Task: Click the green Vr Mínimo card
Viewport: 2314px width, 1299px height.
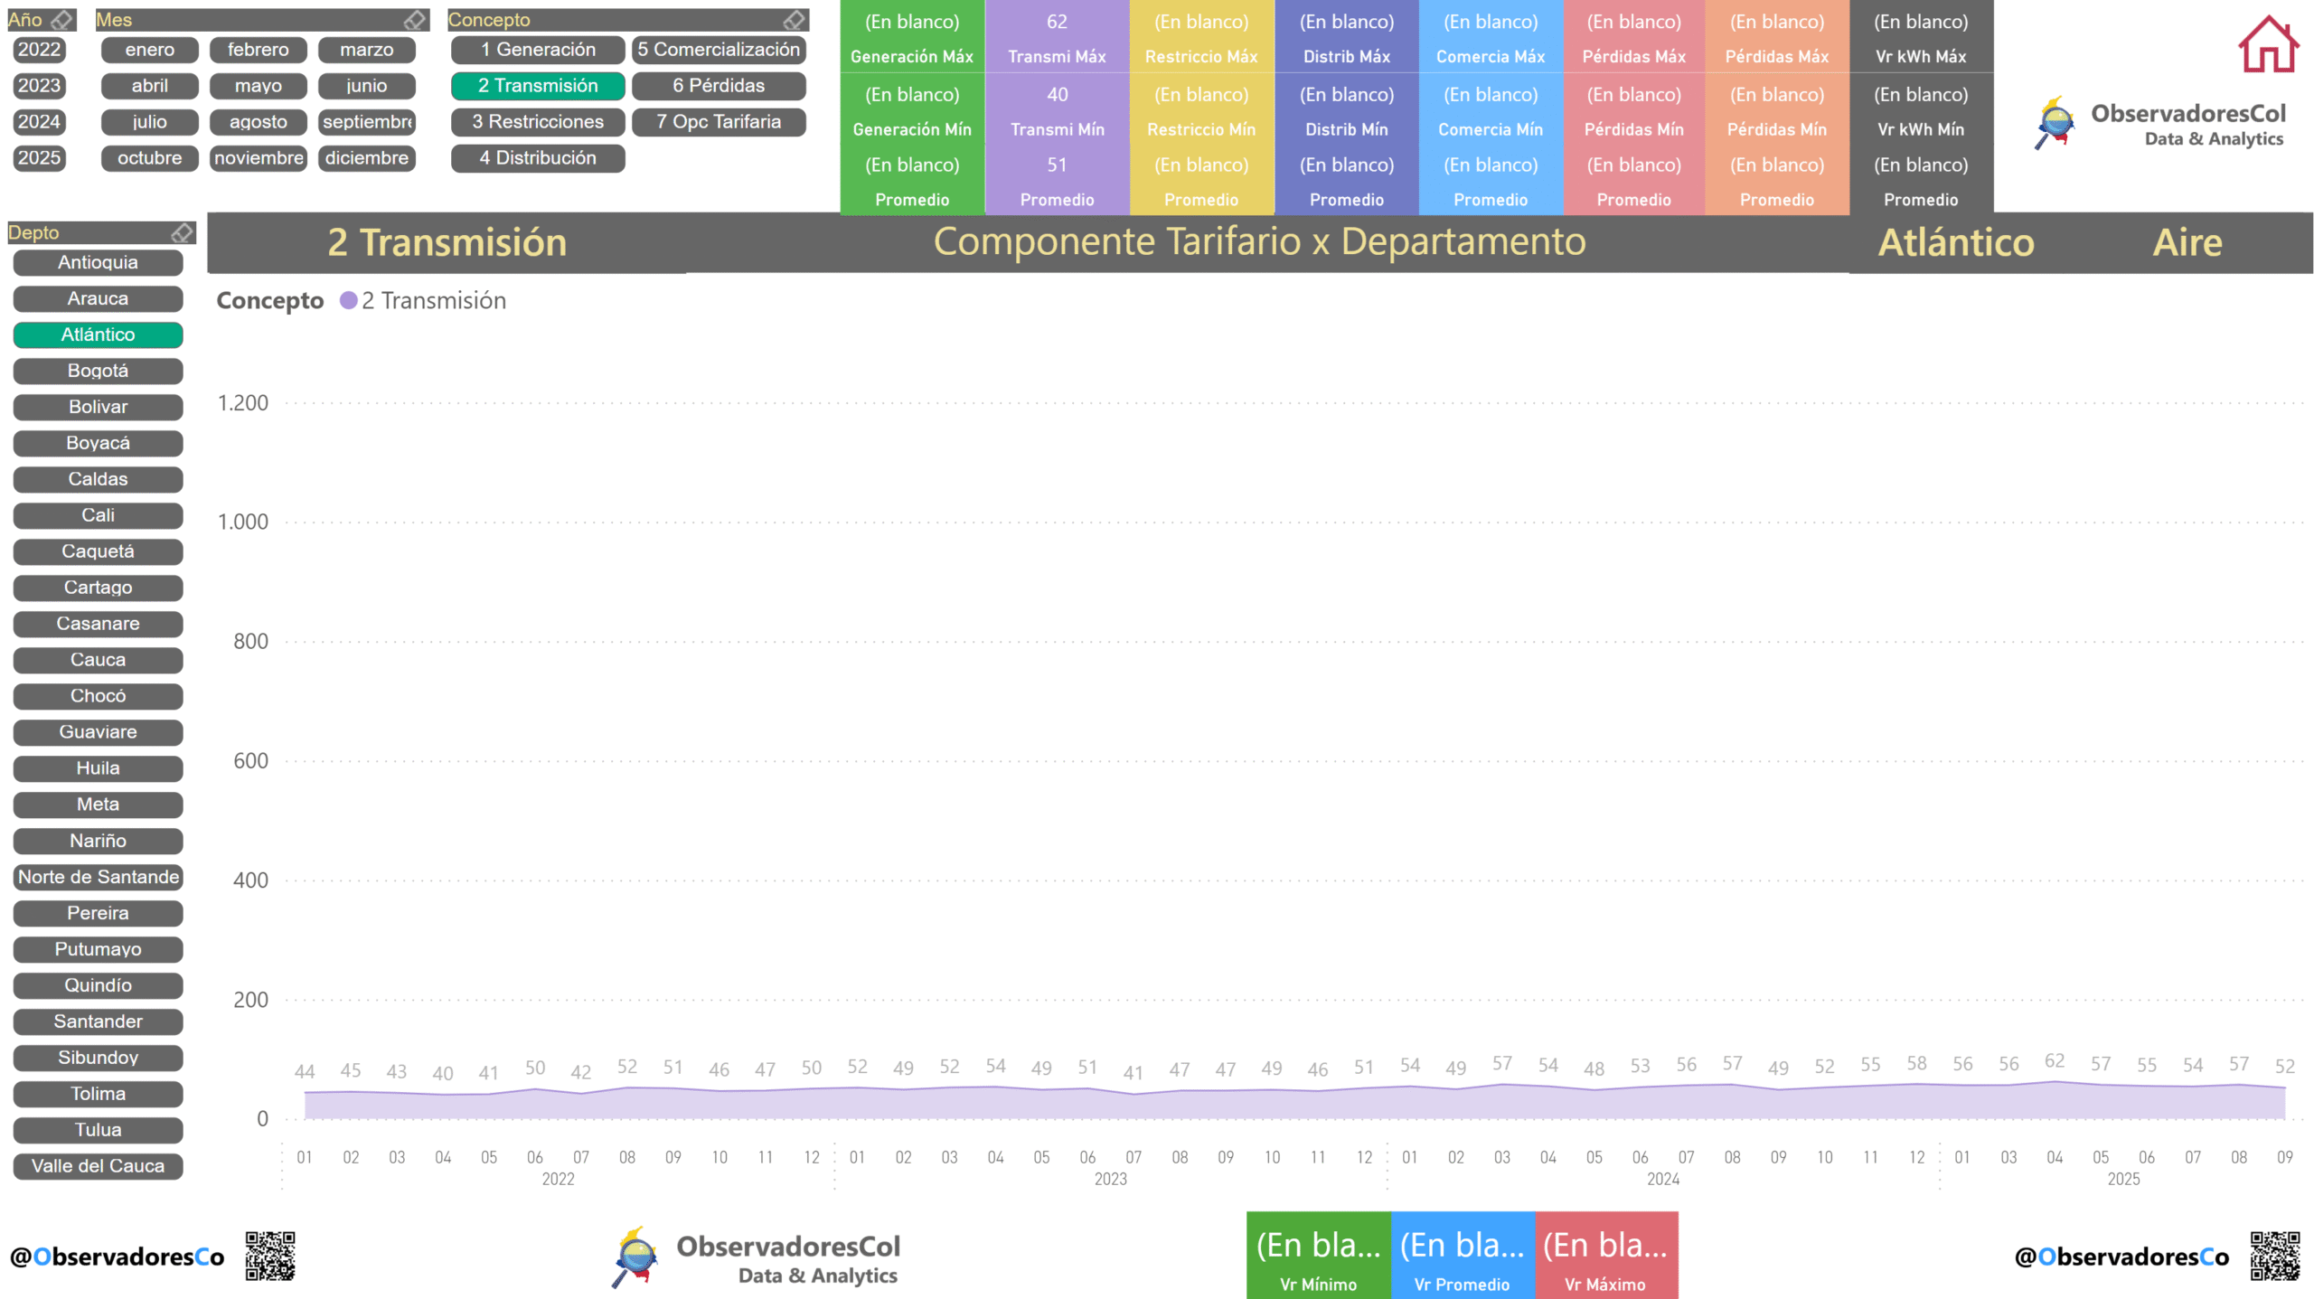Action: [x=1317, y=1256]
